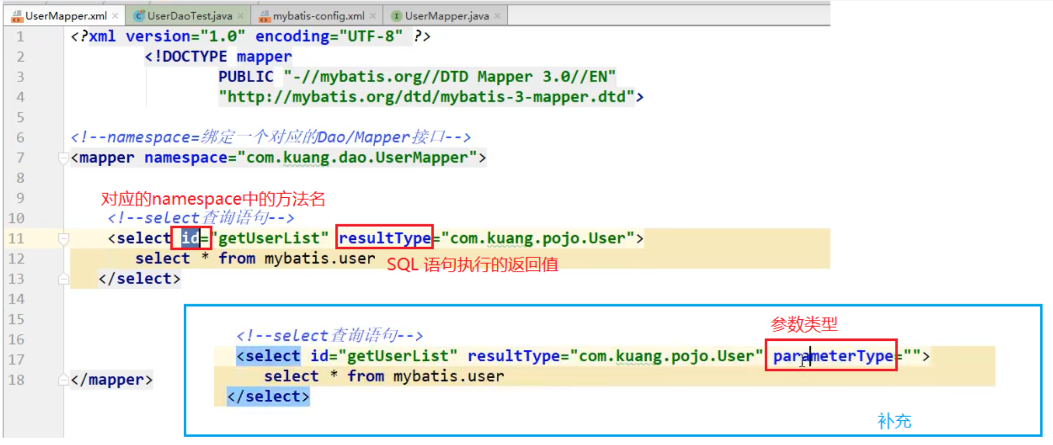
Task: Click the mybatis-3-mapper.dtd URL string
Action: point(427,97)
